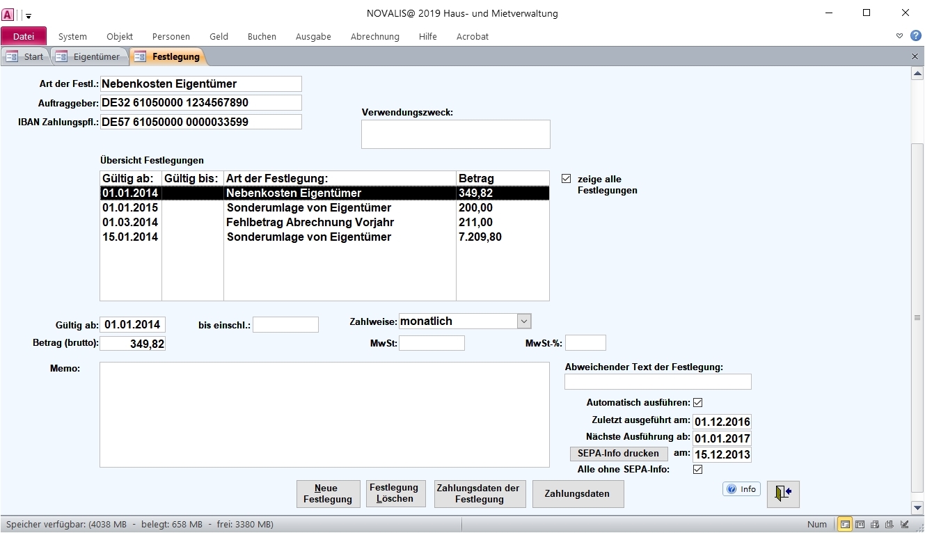Screen dimensions: 925x533
Task: Click the 'Art der Festlegung:' column header
Action: (x=340, y=179)
